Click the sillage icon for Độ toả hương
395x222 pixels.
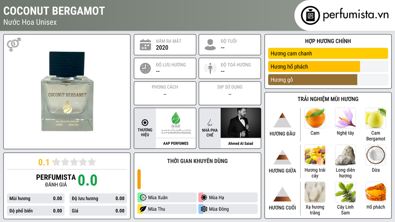pyautogui.click(x=210, y=68)
